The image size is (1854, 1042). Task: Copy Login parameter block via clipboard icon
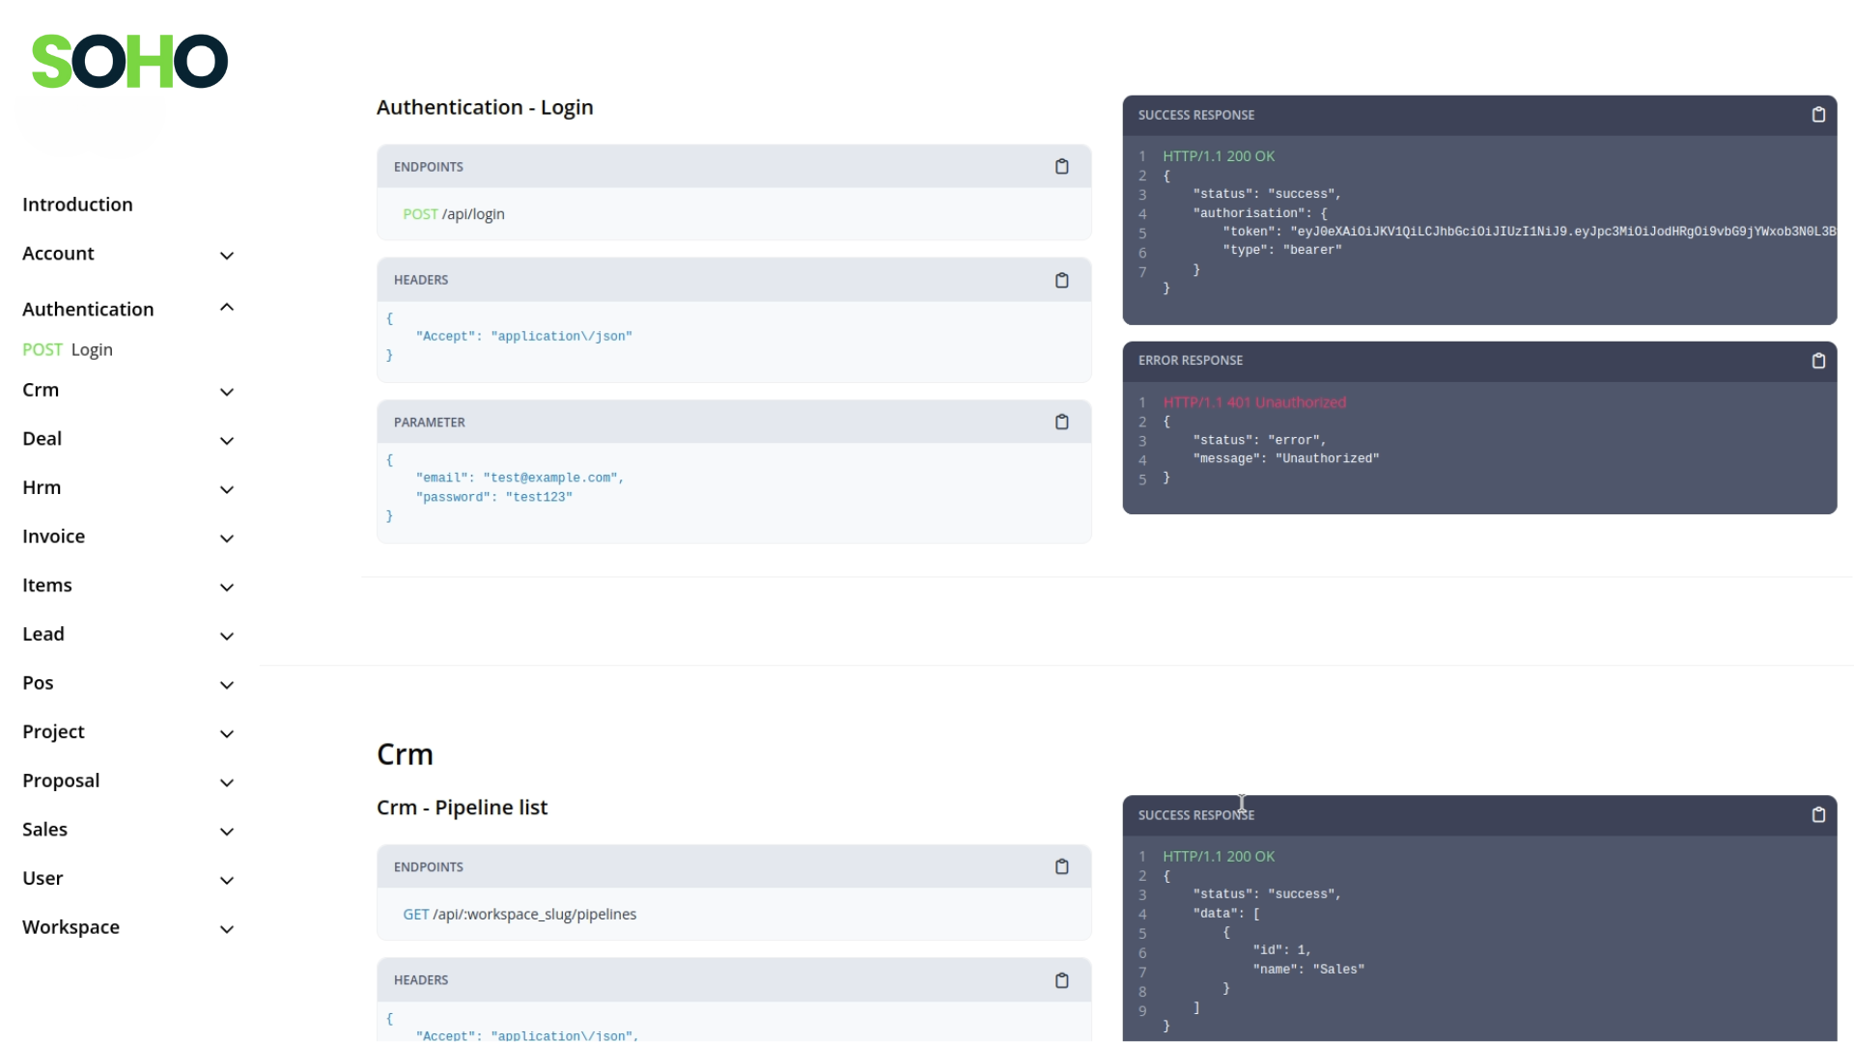(x=1061, y=422)
